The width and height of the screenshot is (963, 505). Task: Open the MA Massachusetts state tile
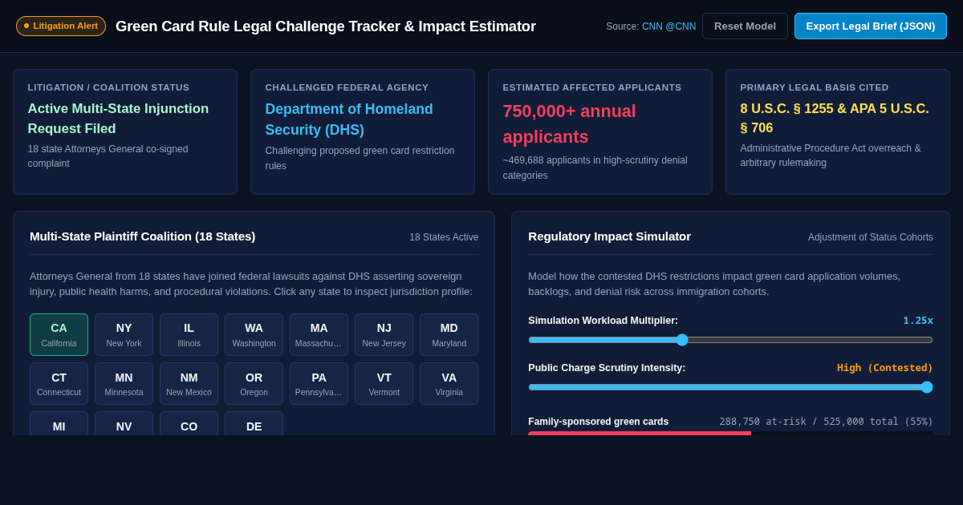(x=319, y=334)
